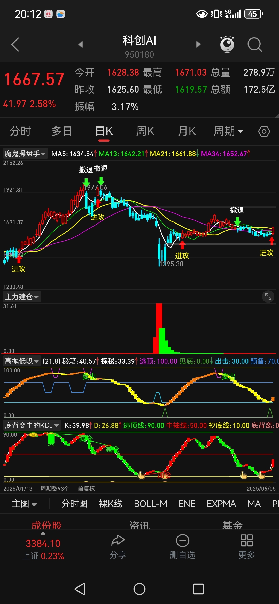Open the 底背离中的KDJ indicator dropdown

point(32,425)
